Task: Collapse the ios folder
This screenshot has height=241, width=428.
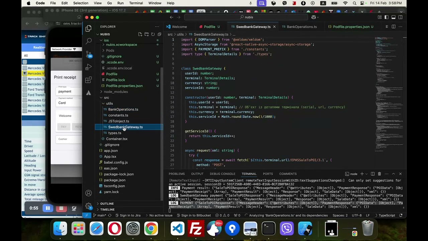Action: 101,41
